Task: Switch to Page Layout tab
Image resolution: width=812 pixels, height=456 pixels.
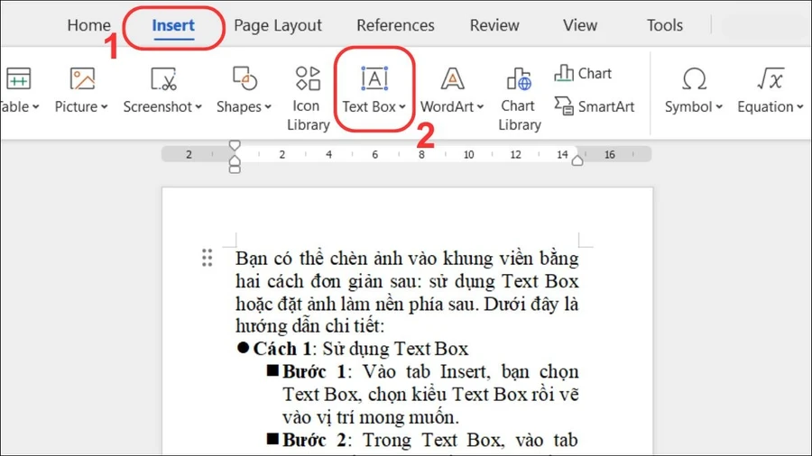Action: [278, 25]
